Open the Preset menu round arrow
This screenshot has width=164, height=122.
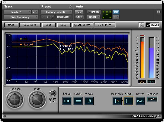[70, 7]
